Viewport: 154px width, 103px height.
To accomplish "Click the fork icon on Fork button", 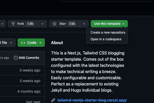I will pos(13,24).
